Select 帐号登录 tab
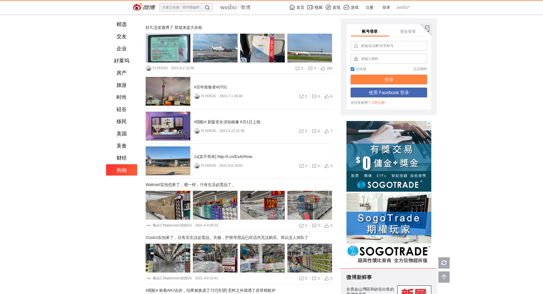543x294 pixels. (x=370, y=31)
